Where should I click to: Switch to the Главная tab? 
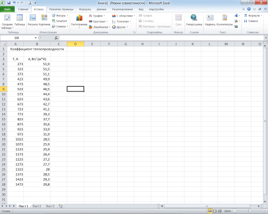pyautogui.click(x=23, y=9)
